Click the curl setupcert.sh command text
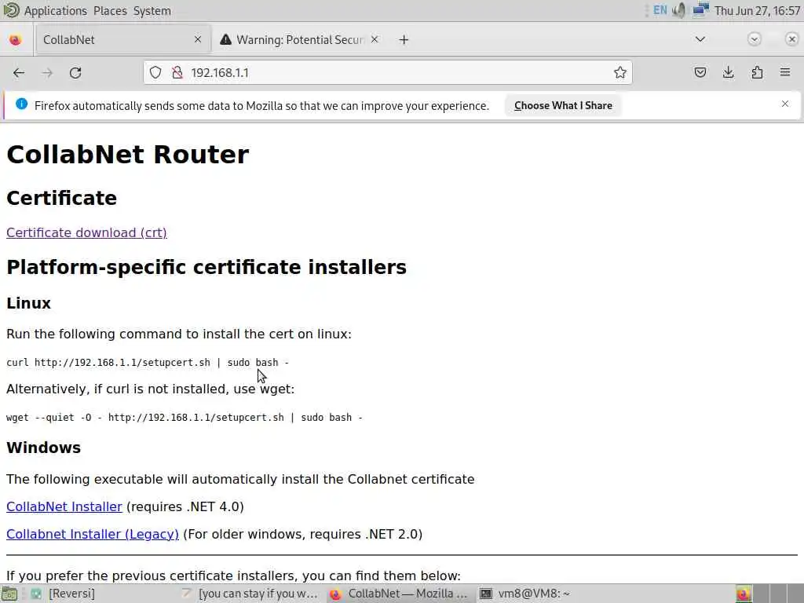Viewport: 804px width, 603px height. coord(148,363)
